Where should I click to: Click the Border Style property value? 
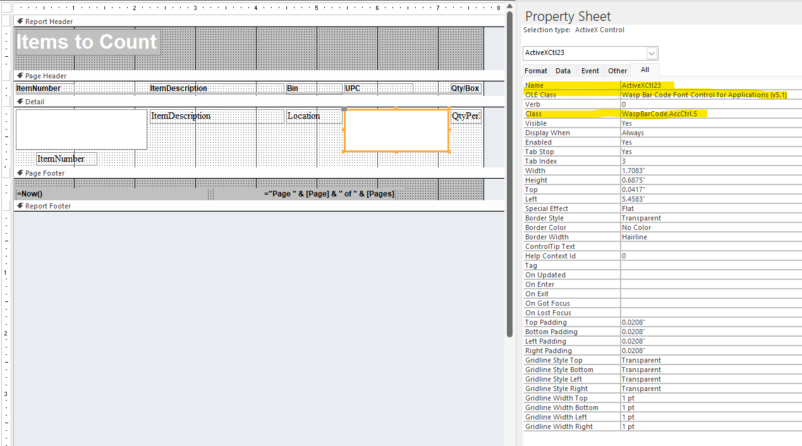pos(711,218)
